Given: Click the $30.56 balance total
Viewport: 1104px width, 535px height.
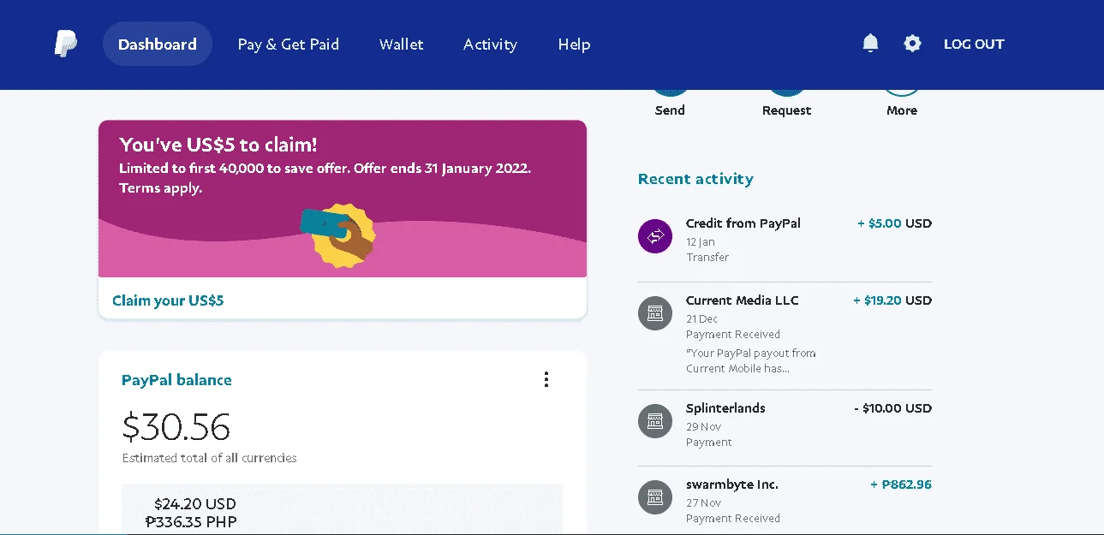Looking at the screenshot, I should point(176,426).
